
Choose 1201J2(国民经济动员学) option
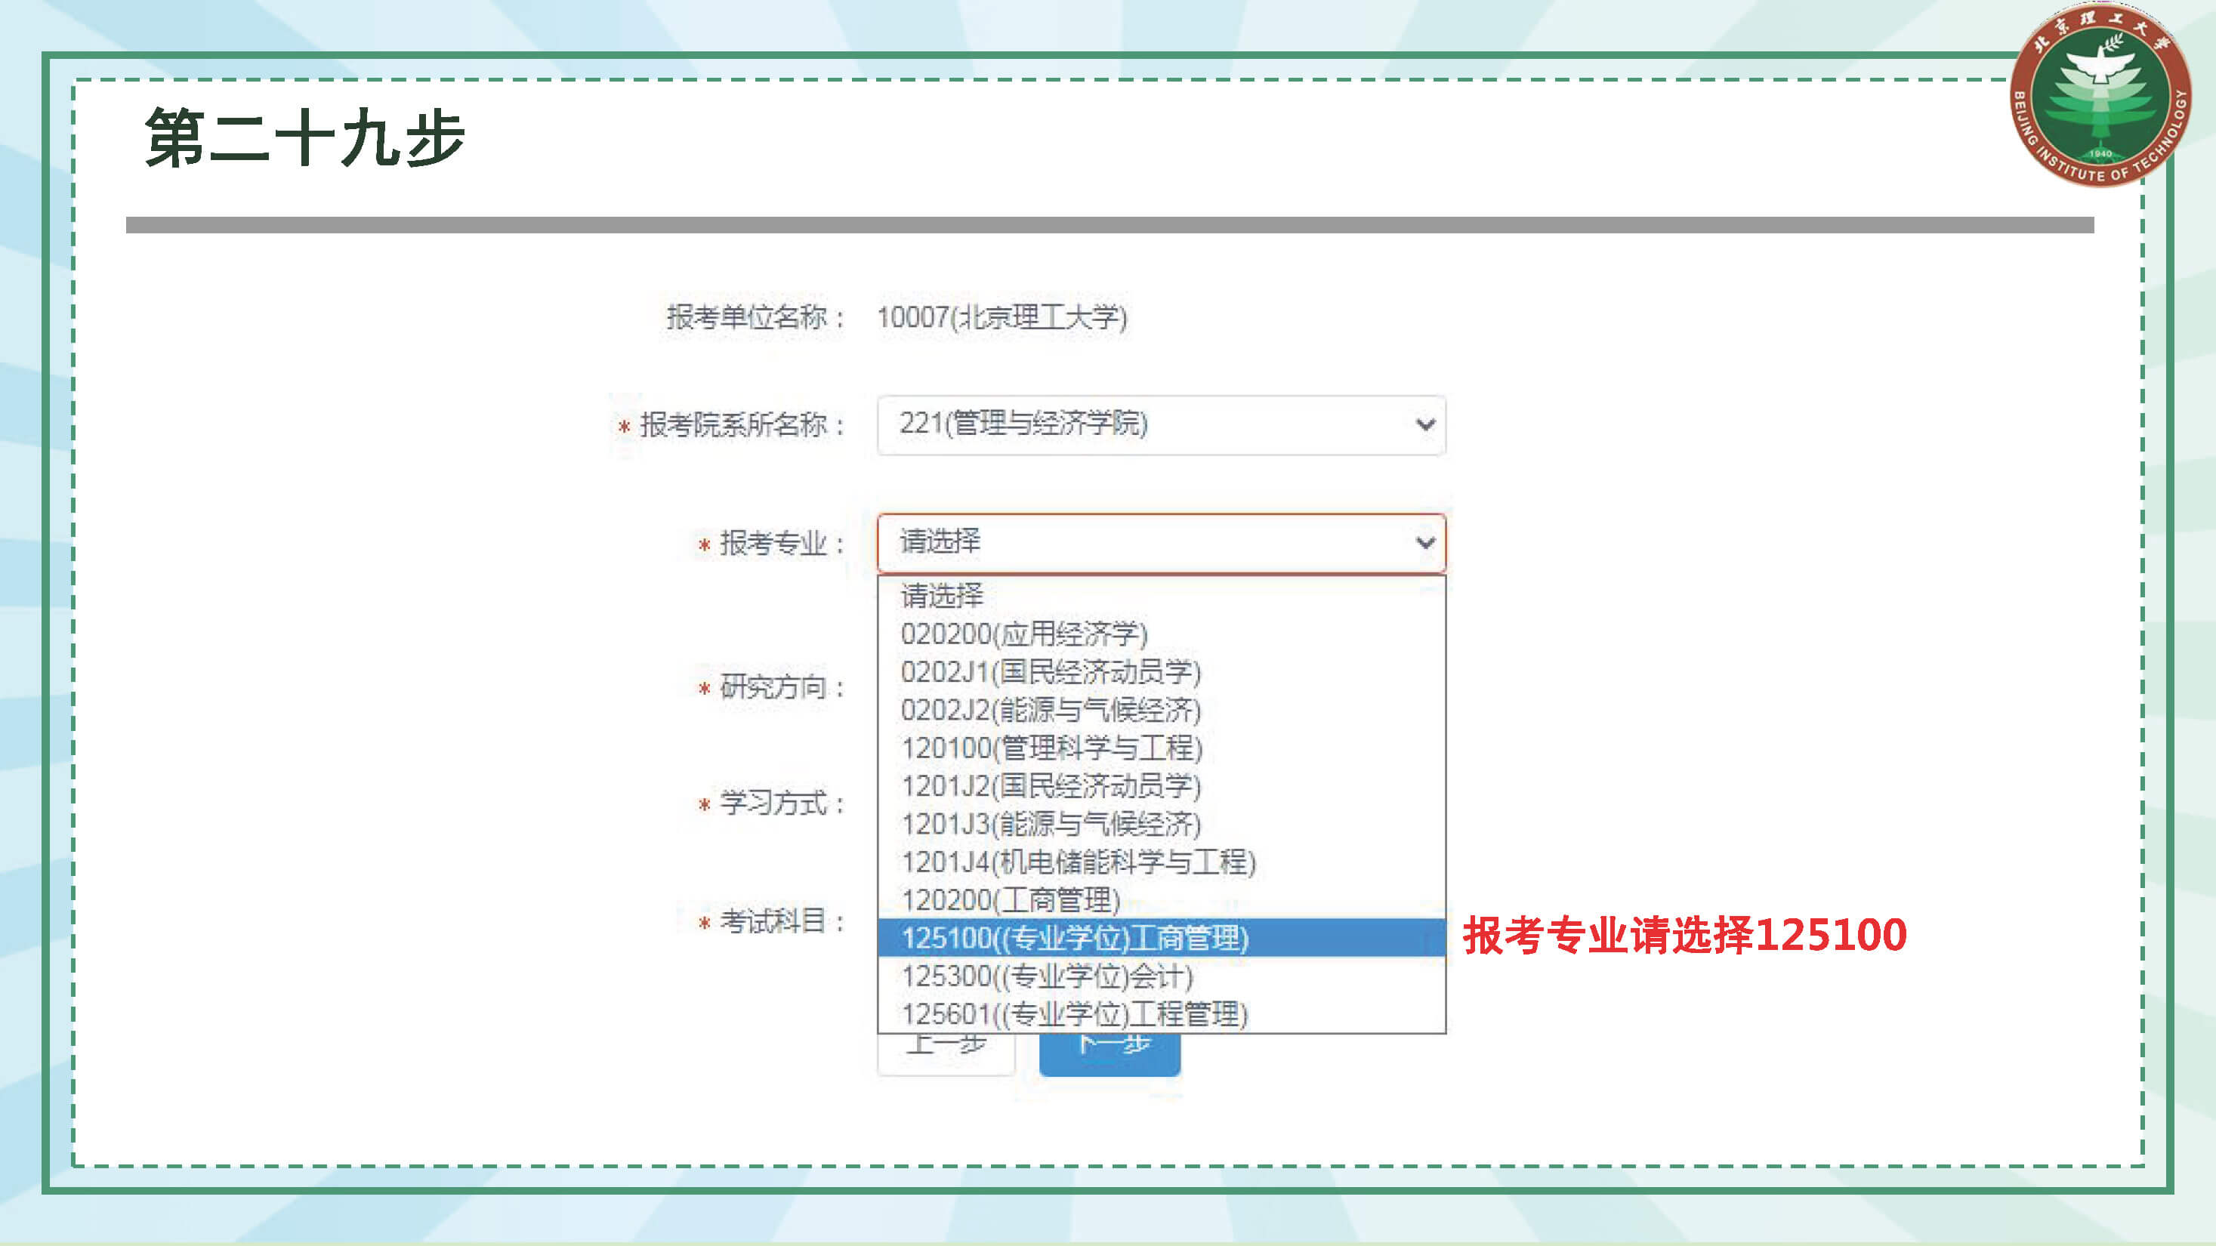pyautogui.click(x=1051, y=786)
